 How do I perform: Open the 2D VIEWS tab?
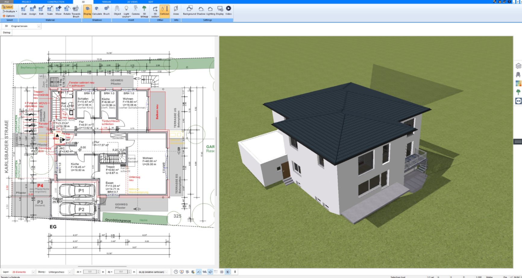pyautogui.click(x=132, y=2)
